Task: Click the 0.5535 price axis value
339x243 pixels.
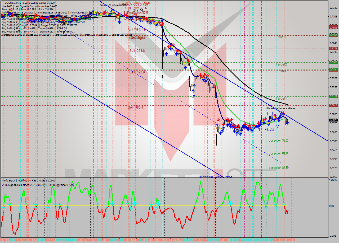Action: click(333, 141)
